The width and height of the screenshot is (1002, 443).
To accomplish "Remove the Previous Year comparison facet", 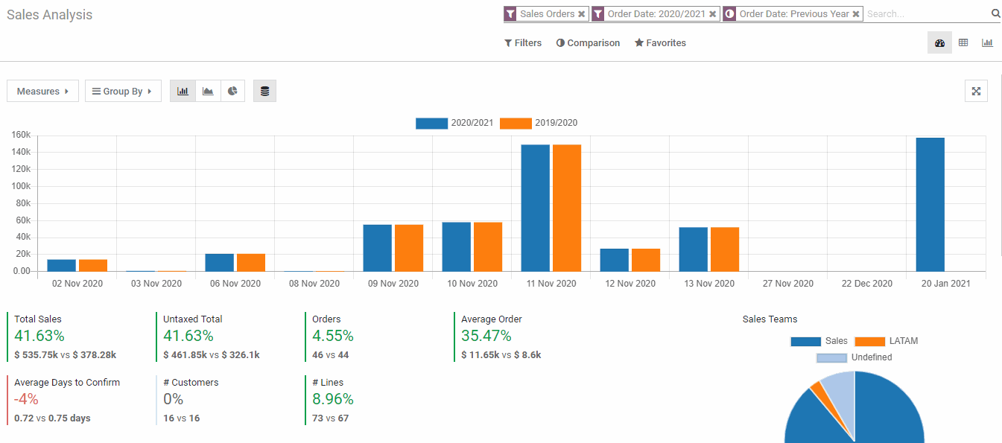I will pos(856,13).
